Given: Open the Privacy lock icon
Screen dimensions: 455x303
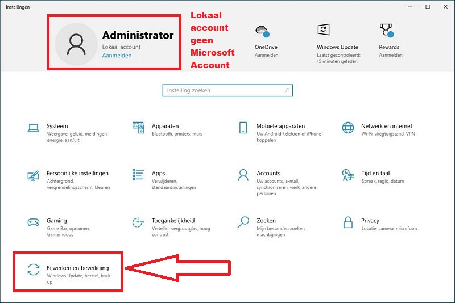Looking at the screenshot, I should point(348,222).
